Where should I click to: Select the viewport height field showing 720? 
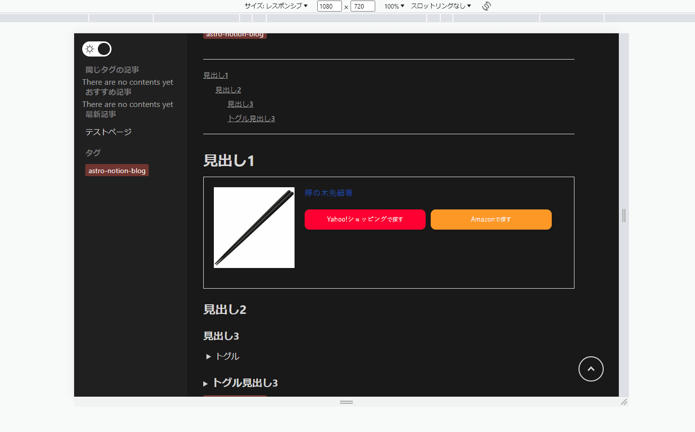(x=362, y=6)
